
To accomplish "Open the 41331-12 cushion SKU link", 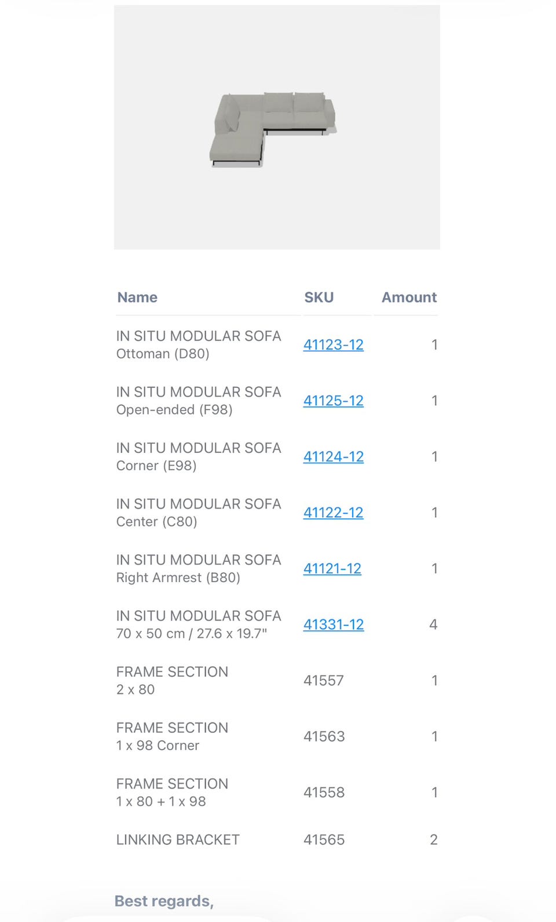I will (x=333, y=625).
